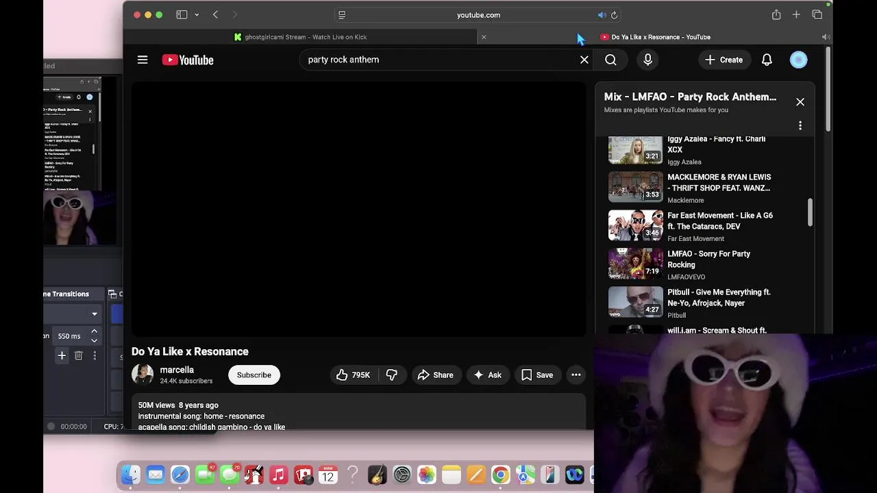This screenshot has width=877, height=493.
Task: Click the Create button
Action: click(724, 60)
